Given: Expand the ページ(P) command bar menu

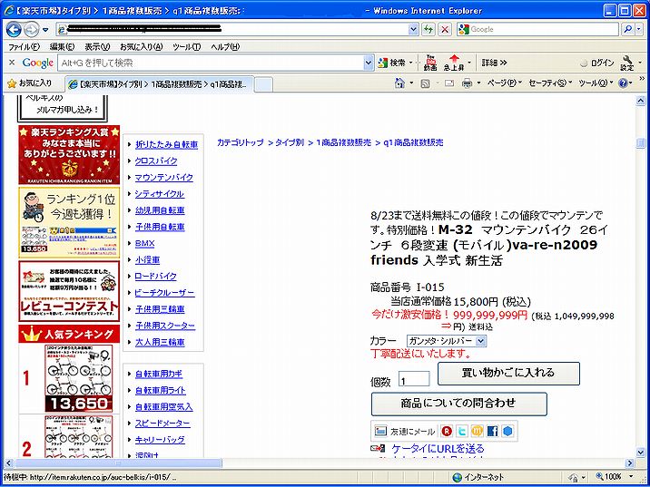Looking at the screenshot, I should 504,83.
